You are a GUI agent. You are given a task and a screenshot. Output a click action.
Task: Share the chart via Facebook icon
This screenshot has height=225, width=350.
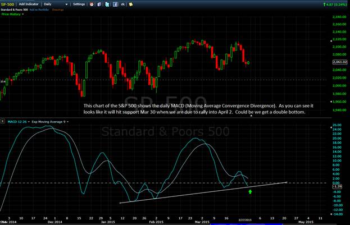click(x=115, y=4)
